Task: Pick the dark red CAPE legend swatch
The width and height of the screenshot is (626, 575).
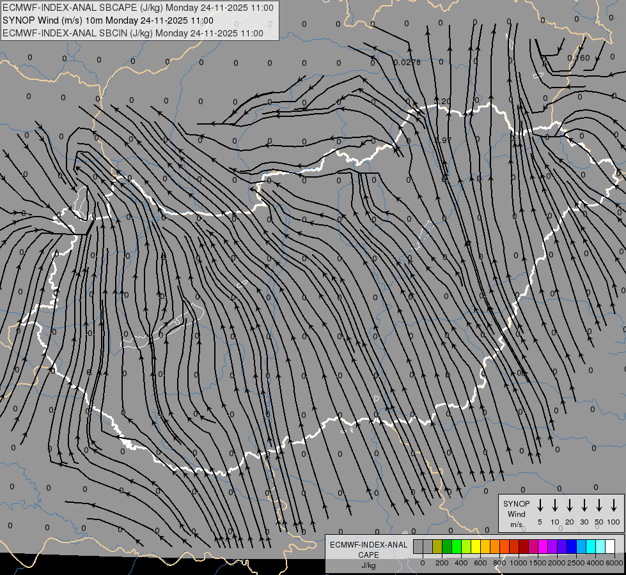Action: [x=524, y=546]
